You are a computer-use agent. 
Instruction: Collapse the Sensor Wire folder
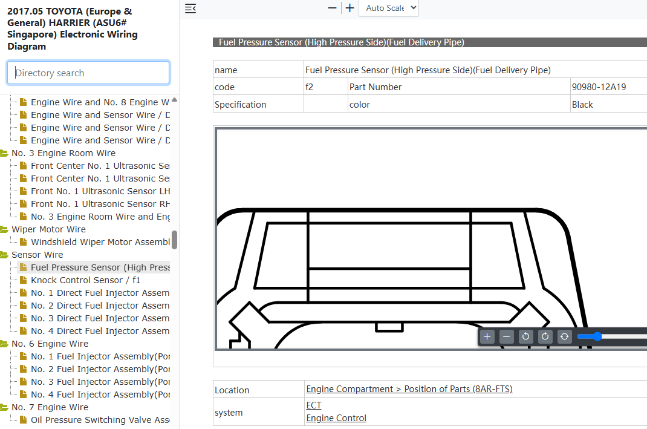pyautogui.click(x=4, y=255)
